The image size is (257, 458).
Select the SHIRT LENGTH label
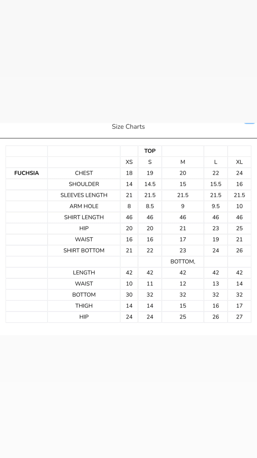pyautogui.click(x=84, y=217)
